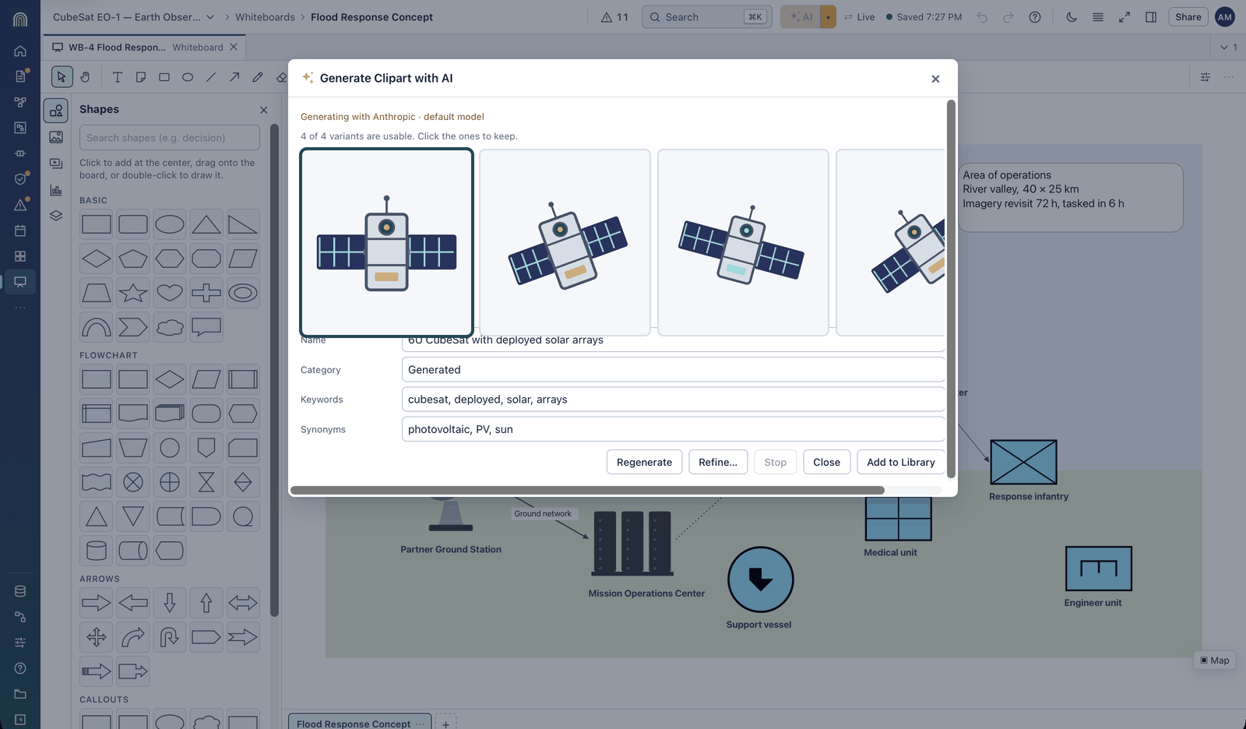Go to Whiteboards breadcrumb
1246x729 pixels.
[x=265, y=17]
